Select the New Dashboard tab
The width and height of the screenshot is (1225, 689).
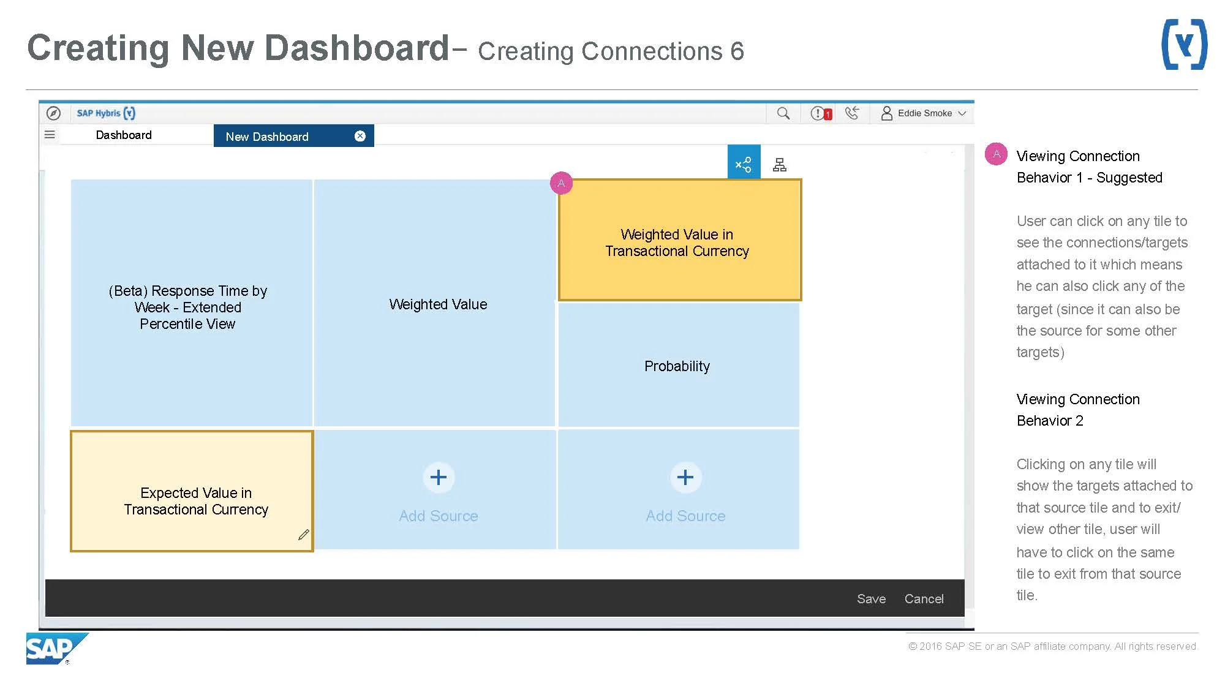point(293,136)
